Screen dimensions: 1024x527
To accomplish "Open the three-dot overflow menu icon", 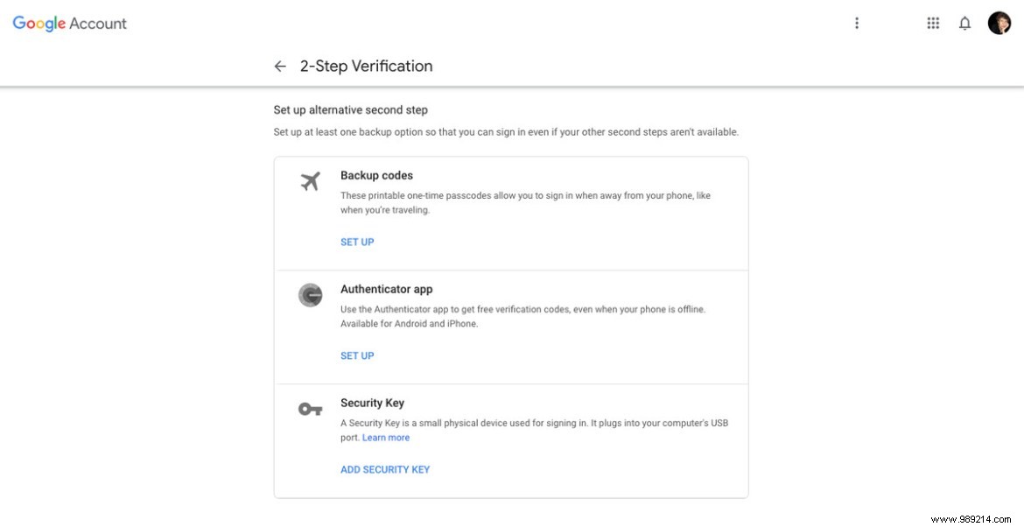I will (857, 23).
